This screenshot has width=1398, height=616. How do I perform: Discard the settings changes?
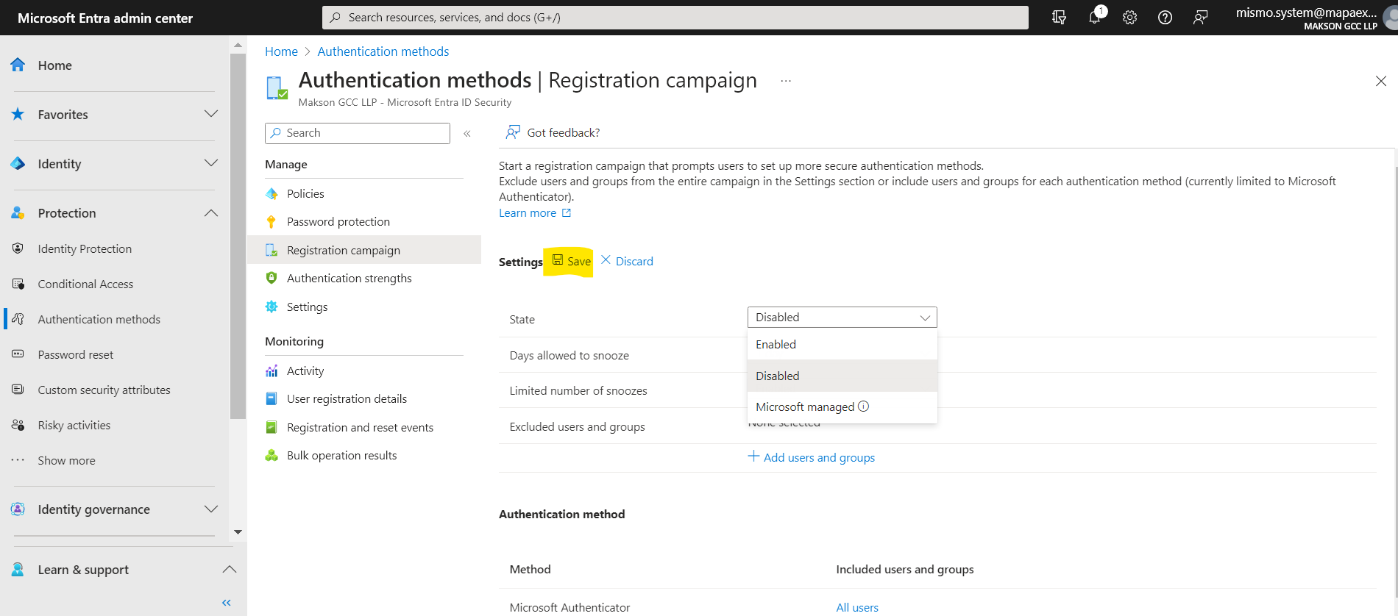click(x=627, y=261)
